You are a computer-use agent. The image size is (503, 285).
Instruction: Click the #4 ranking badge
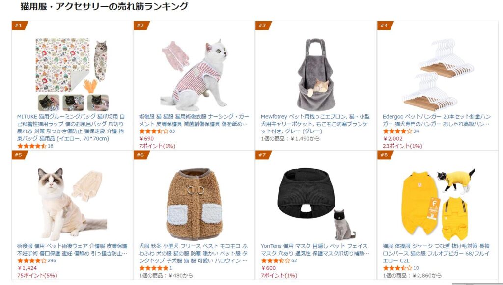[x=385, y=26]
